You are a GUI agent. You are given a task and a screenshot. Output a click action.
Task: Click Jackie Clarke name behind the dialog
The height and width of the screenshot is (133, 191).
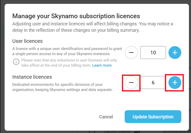click(x=117, y=131)
